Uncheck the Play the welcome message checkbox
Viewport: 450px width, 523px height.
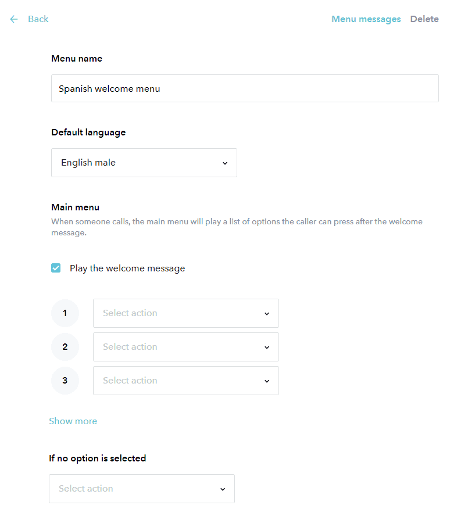[56, 268]
